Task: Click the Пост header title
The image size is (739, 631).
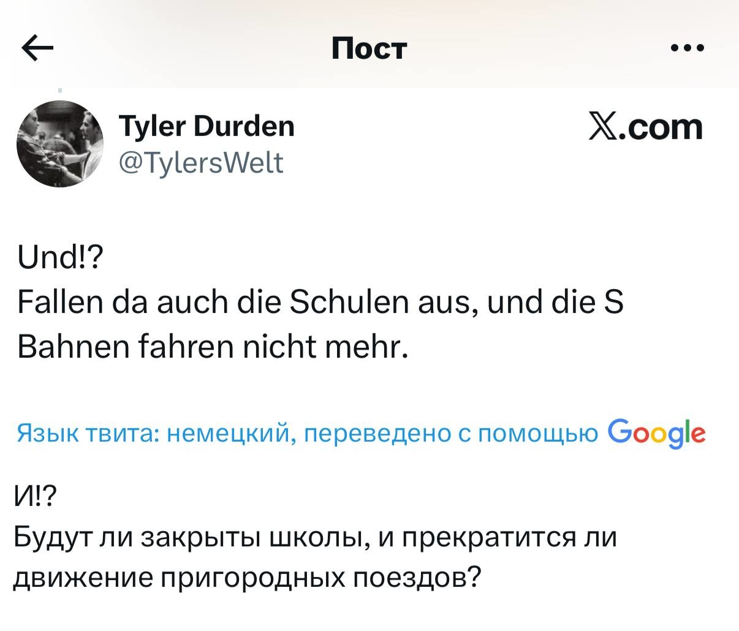Action: 369,48
